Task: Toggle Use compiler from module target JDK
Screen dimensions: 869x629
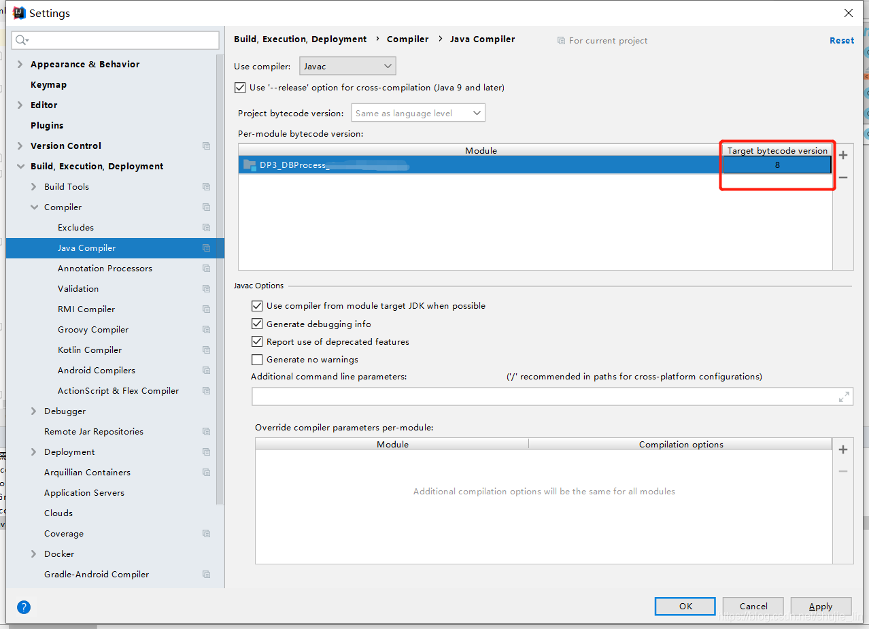Action: pos(256,306)
